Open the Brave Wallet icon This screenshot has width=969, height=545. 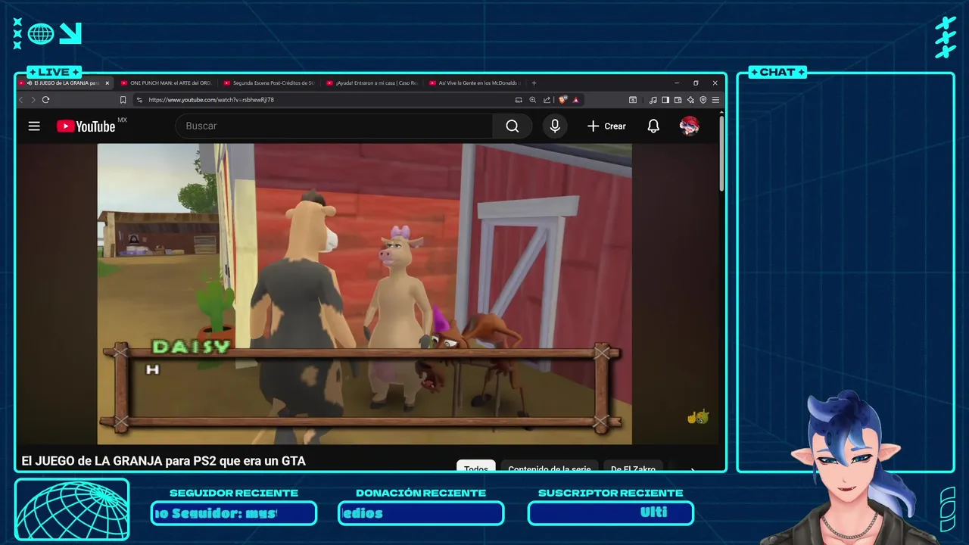point(678,100)
